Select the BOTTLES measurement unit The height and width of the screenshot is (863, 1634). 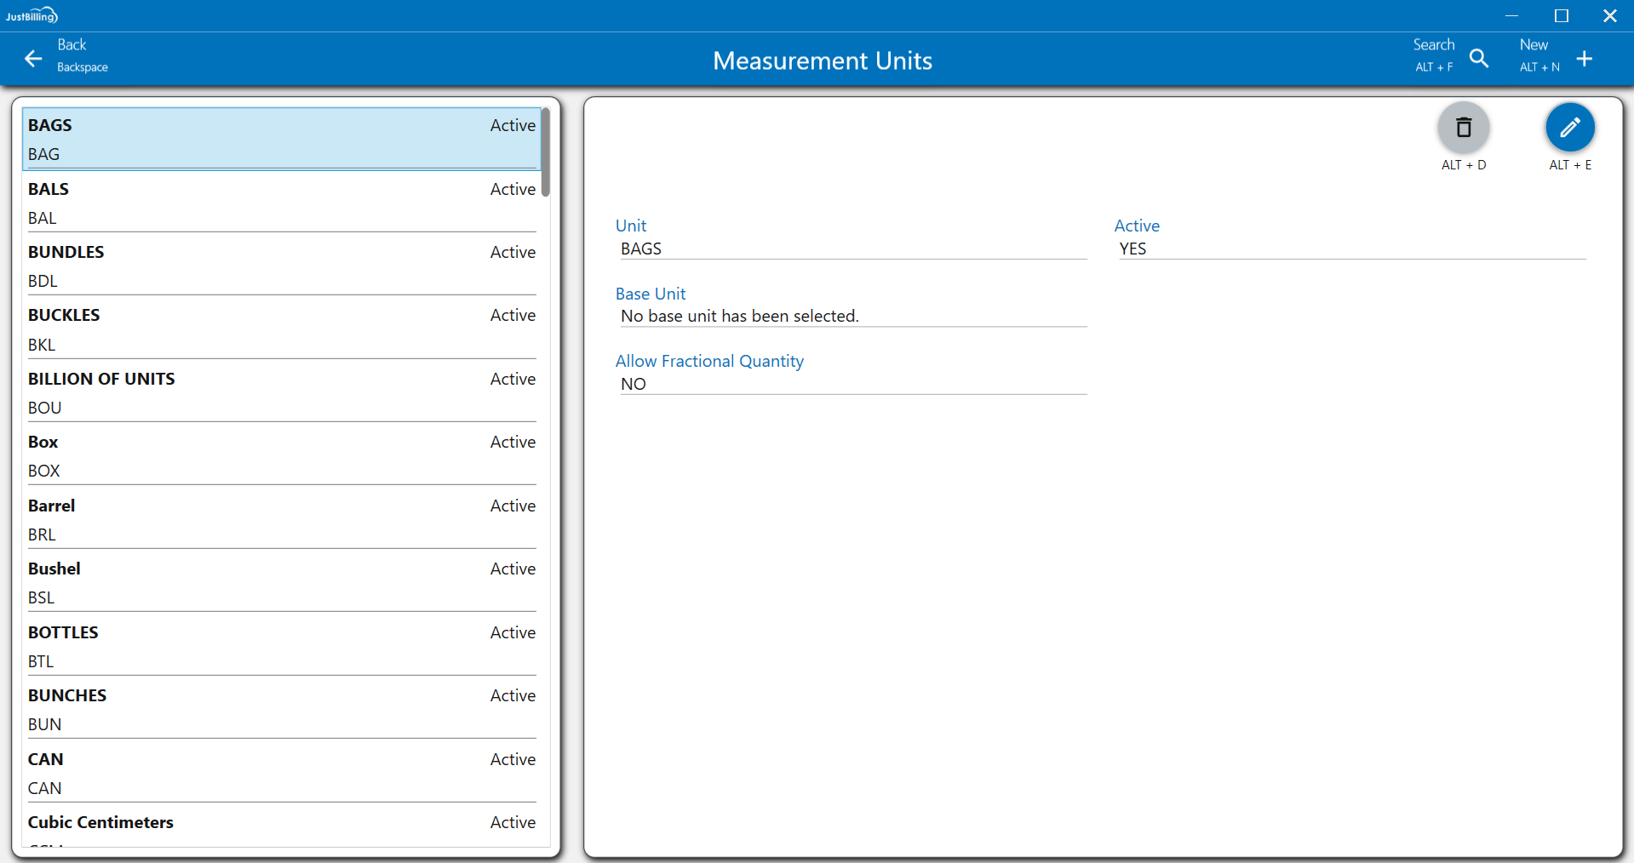[281, 646]
